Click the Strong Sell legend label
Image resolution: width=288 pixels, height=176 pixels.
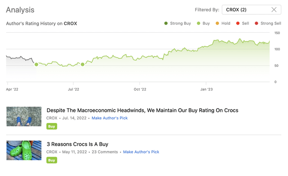click(271, 23)
